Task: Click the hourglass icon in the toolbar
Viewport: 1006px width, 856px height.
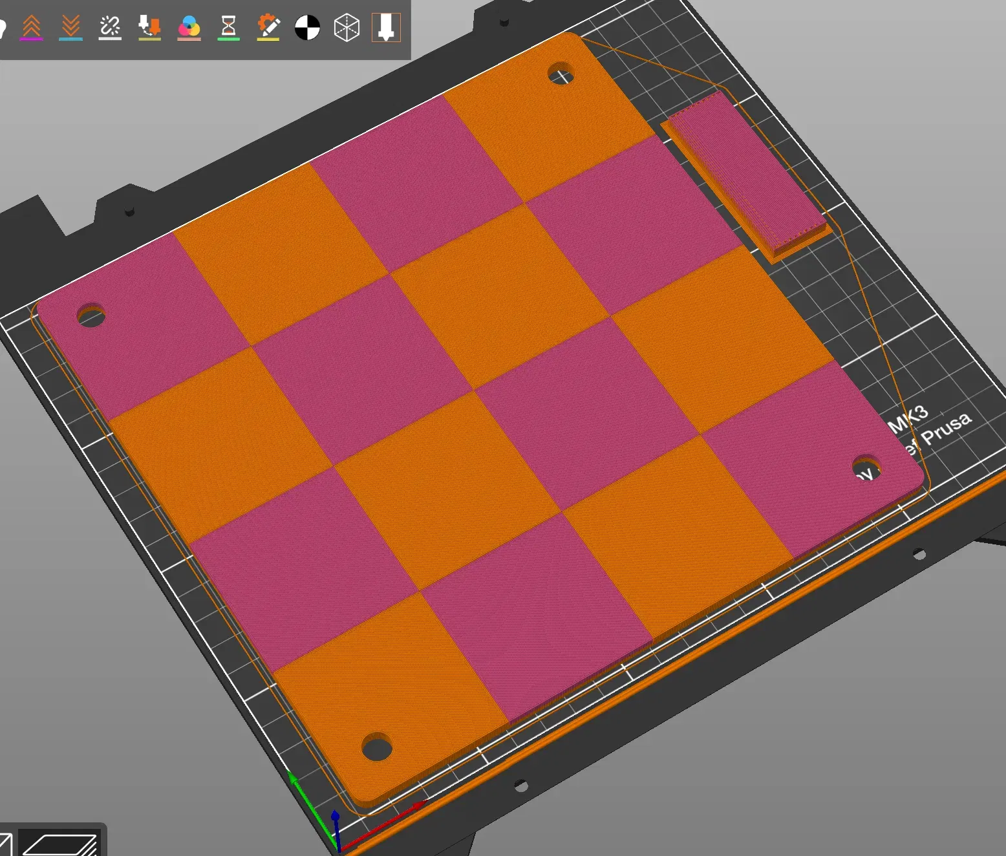Action: (228, 27)
